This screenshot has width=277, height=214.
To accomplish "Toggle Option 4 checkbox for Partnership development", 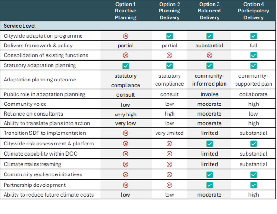I will coord(254,185).
